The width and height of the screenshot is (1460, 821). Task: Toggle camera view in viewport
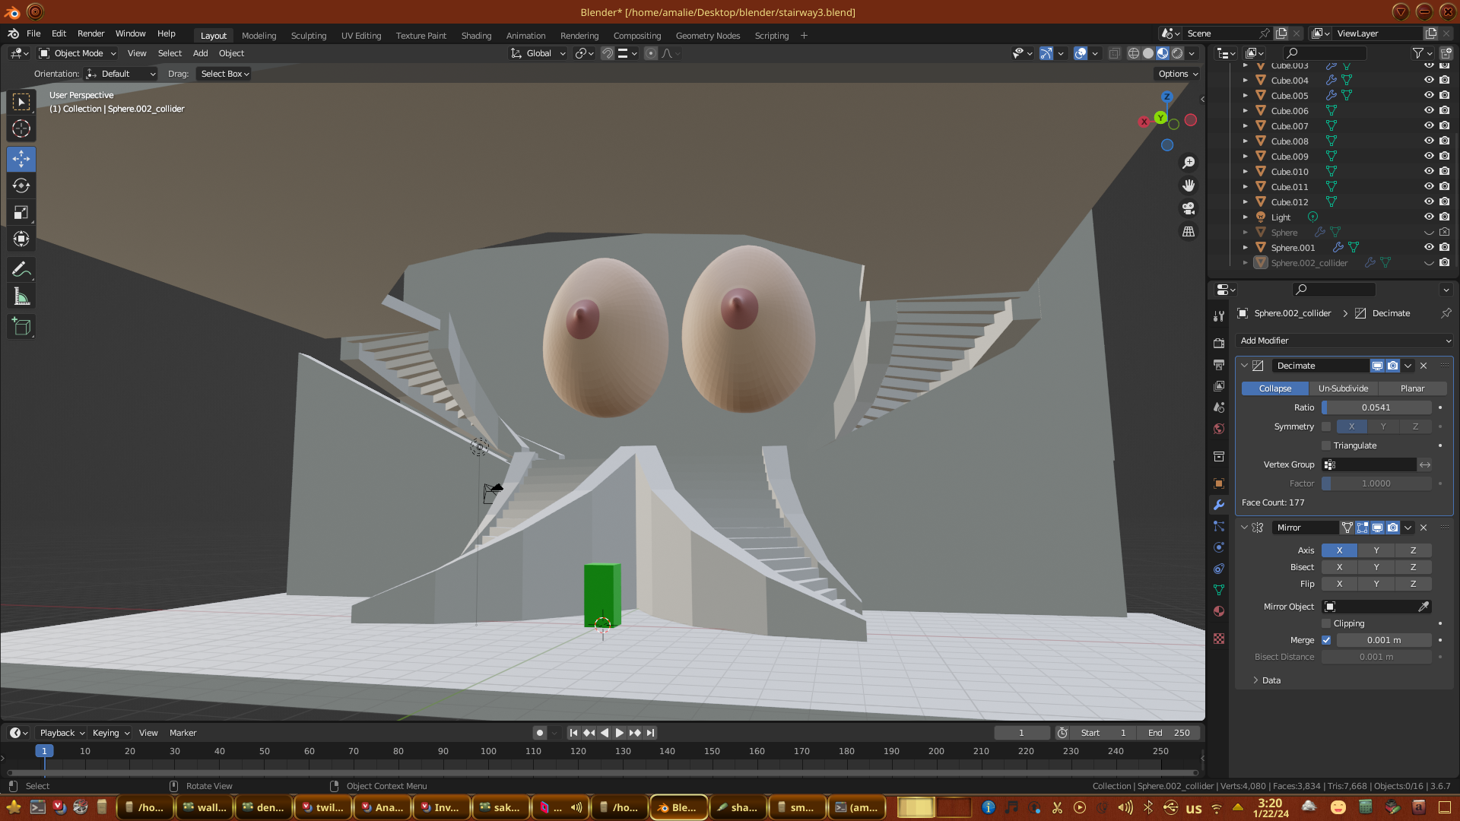1188,208
